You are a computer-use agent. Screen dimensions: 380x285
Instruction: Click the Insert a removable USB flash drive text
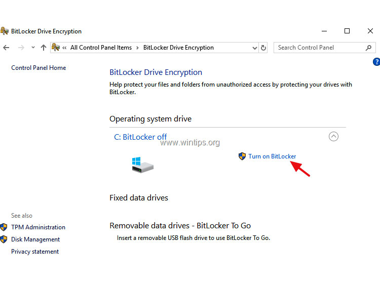(x=194, y=238)
